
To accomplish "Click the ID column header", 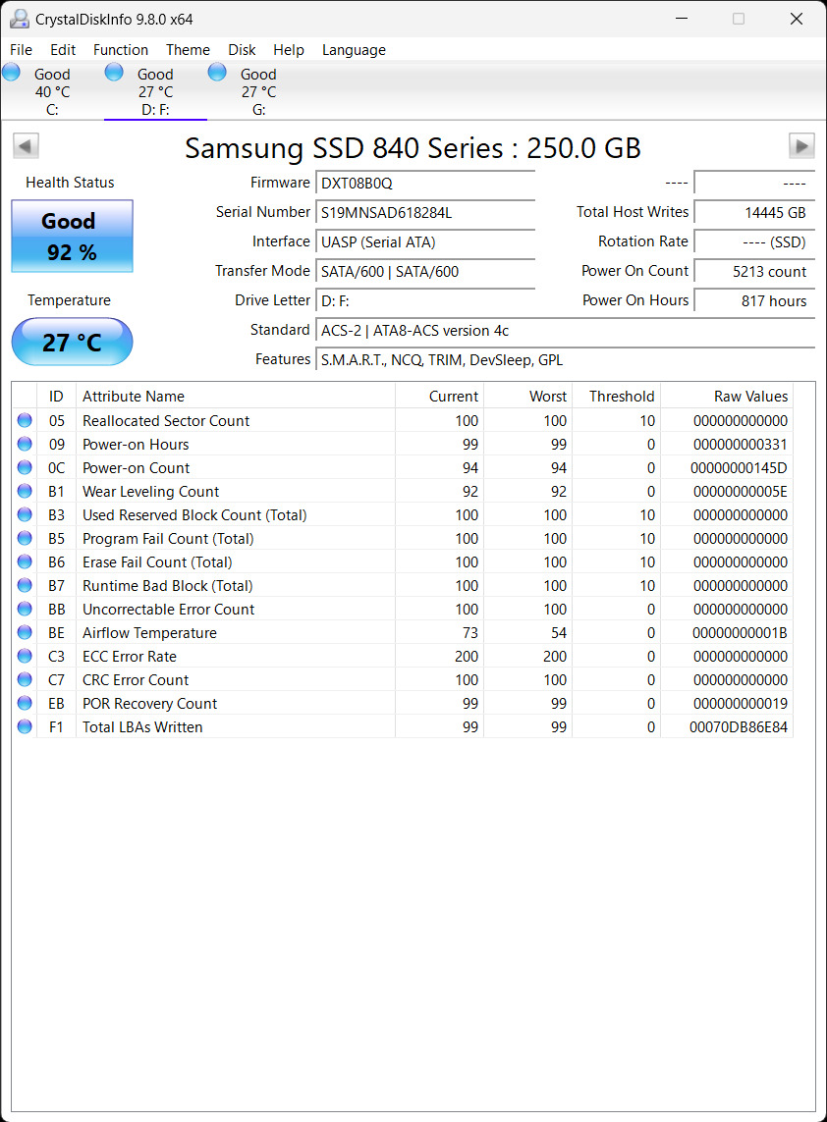I will click(56, 396).
